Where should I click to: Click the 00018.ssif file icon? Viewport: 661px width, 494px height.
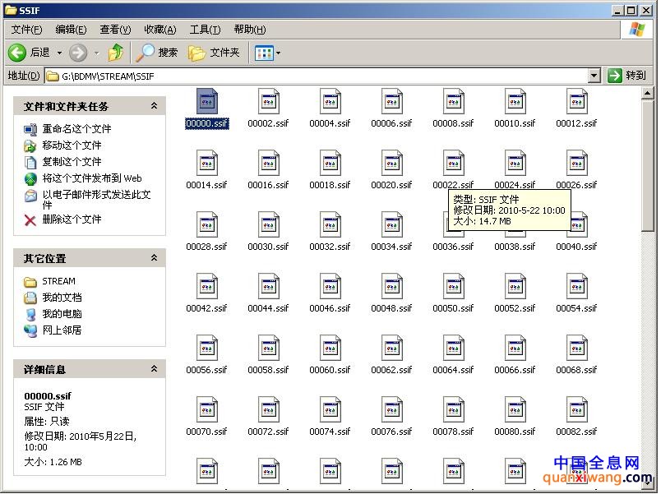pos(330,163)
